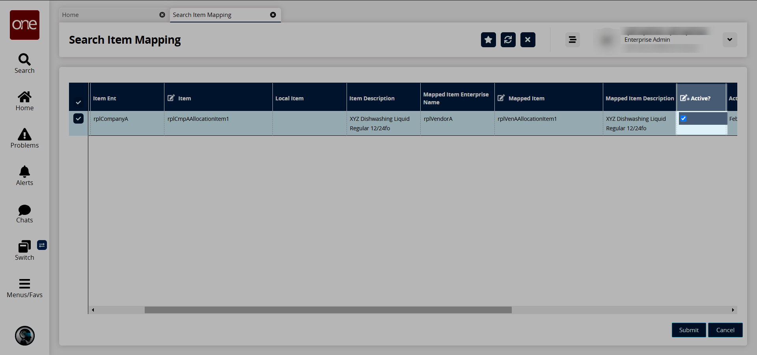Viewport: 757px width, 355px height.
Task: Sort by Item Description column header
Action: click(x=383, y=97)
